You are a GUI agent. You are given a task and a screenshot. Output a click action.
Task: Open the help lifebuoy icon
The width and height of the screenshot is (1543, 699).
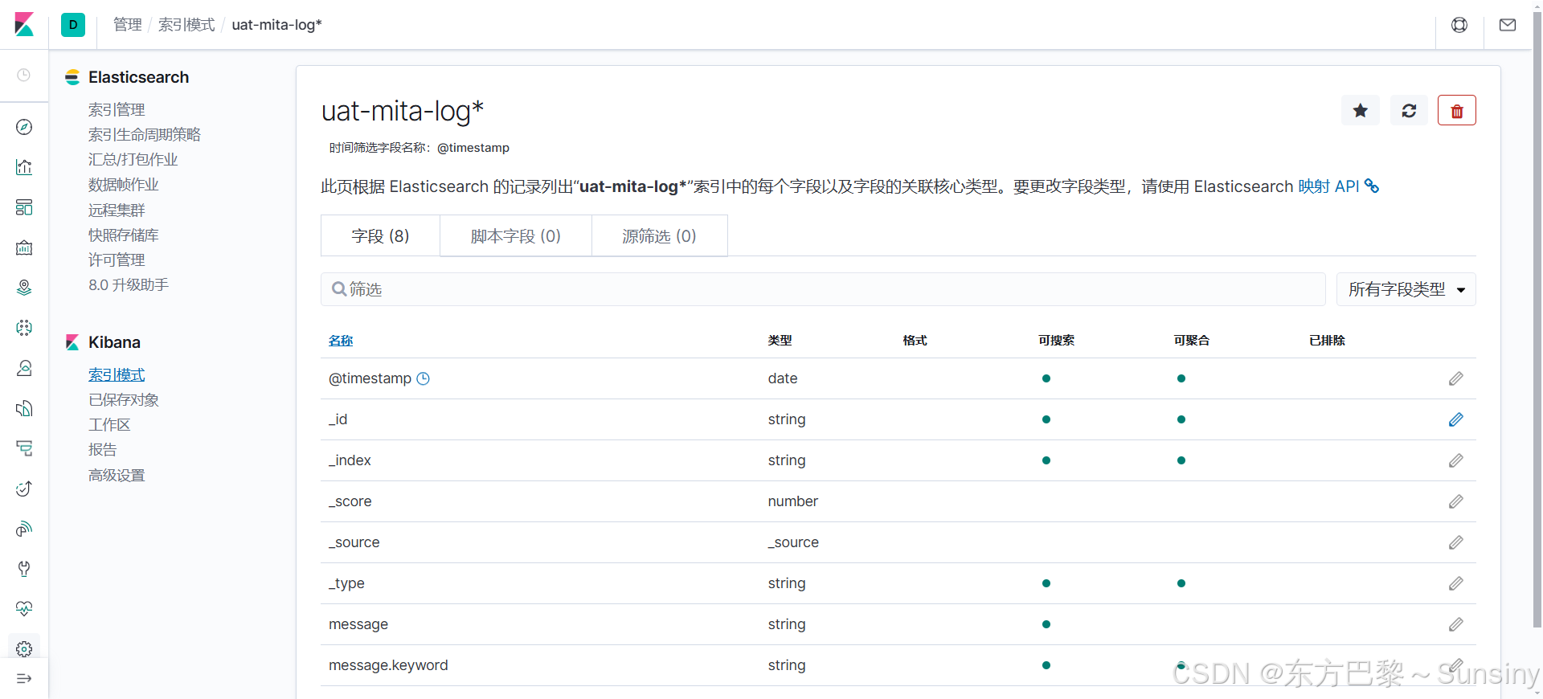(1459, 25)
